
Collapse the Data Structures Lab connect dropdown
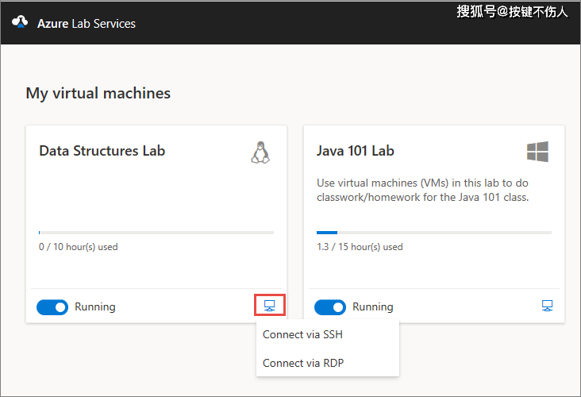pyautogui.click(x=270, y=306)
